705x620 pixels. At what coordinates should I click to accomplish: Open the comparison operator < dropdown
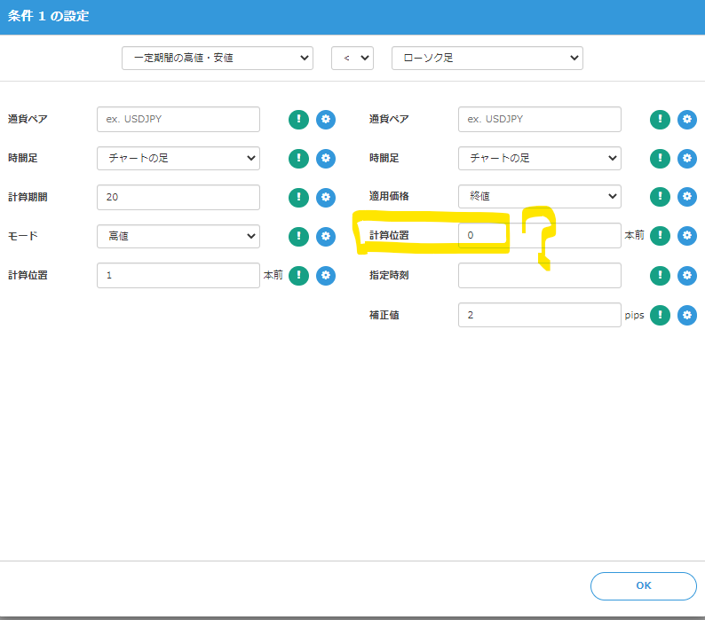tap(352, 58)
